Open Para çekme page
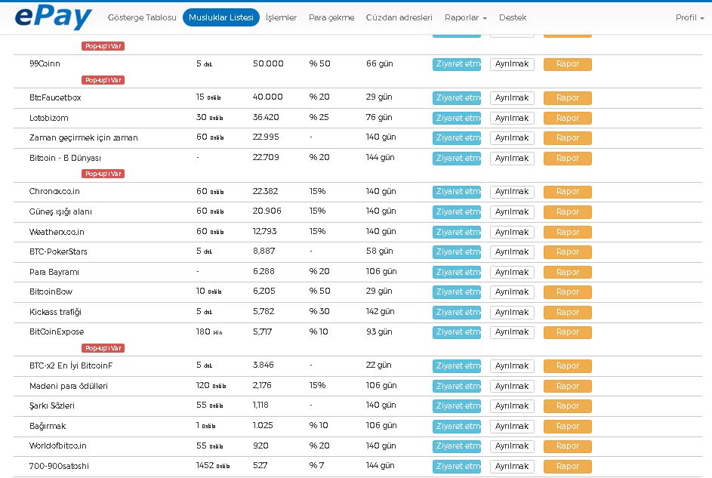Screen dimensions: 712x478 (x=331, y=17)
